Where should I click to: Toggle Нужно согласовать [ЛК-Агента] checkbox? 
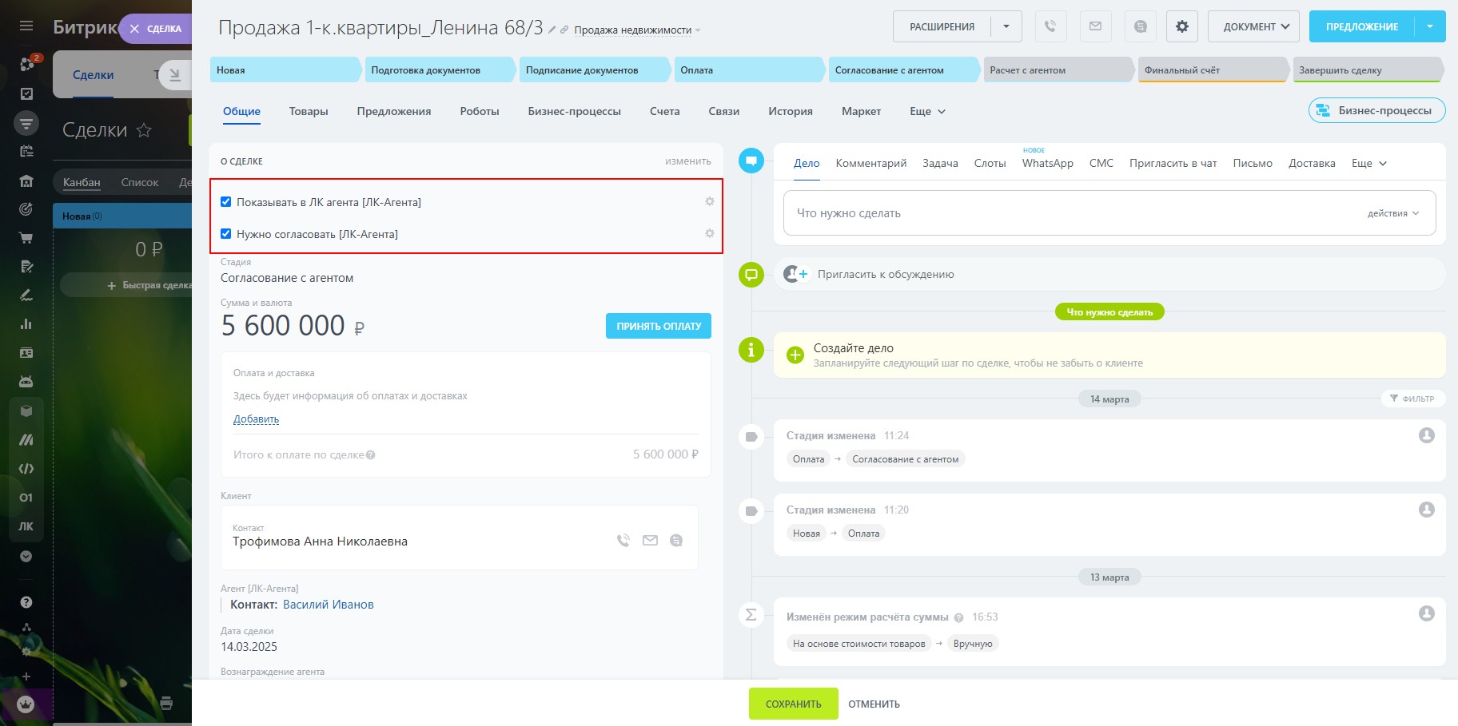coord(226,234)
